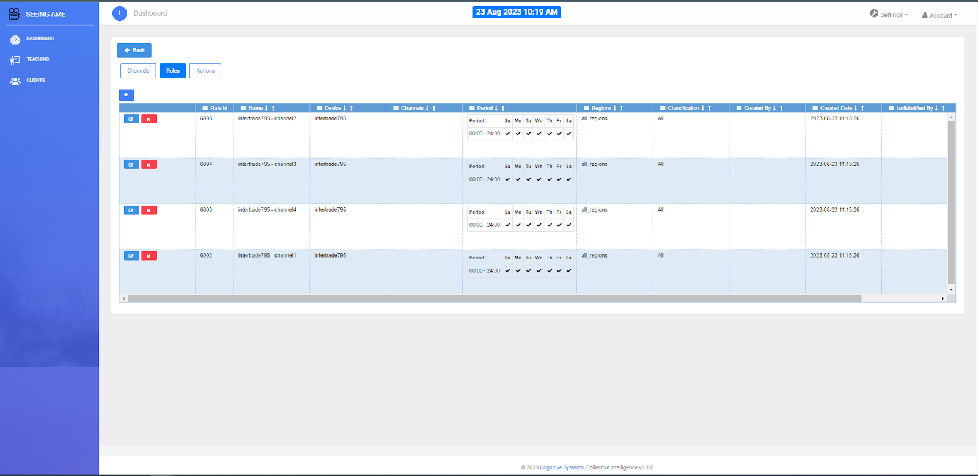
Task: Add a new rule with plus button
Action: pyautogui.click(x=126, y=95)
